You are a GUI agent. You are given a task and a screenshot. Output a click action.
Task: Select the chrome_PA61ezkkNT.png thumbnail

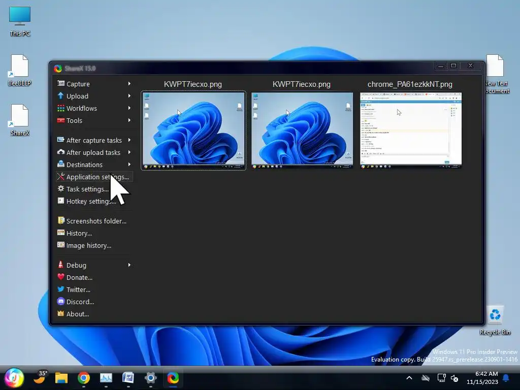click(x=411, y=131)
